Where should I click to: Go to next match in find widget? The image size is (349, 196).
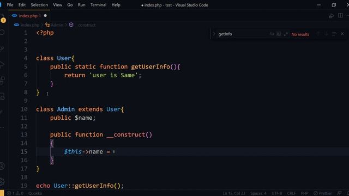click(326, 34)
